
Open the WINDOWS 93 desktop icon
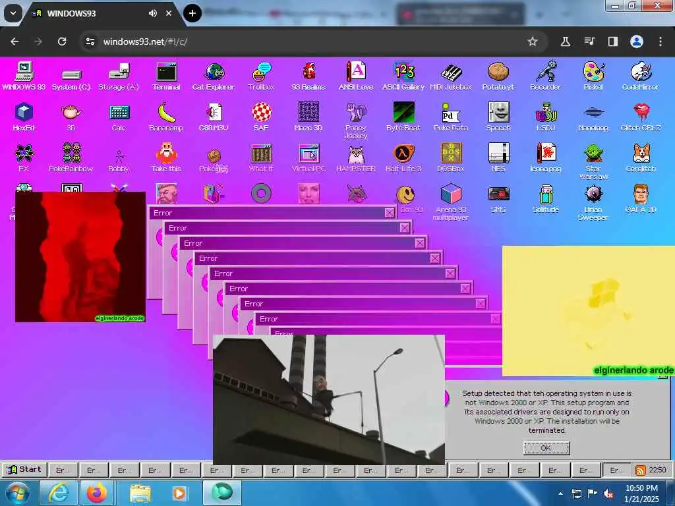(x=24, y=76)
